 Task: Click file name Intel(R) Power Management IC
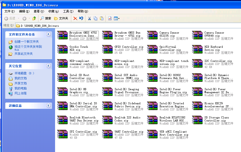click(x=219, y=91)
